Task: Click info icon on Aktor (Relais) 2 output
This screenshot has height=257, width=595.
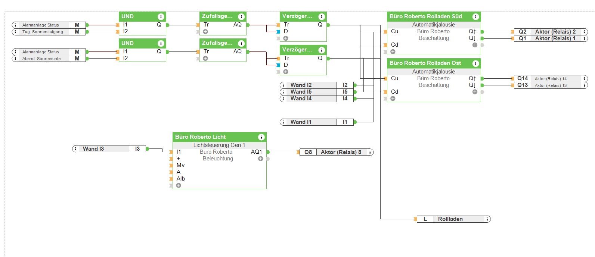Action: click(584, 32)
